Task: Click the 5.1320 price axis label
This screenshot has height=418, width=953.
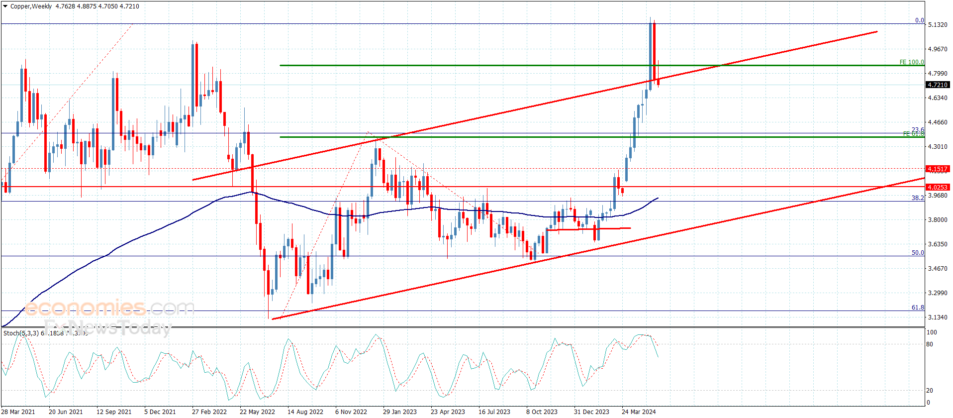Action: [938, 24]
